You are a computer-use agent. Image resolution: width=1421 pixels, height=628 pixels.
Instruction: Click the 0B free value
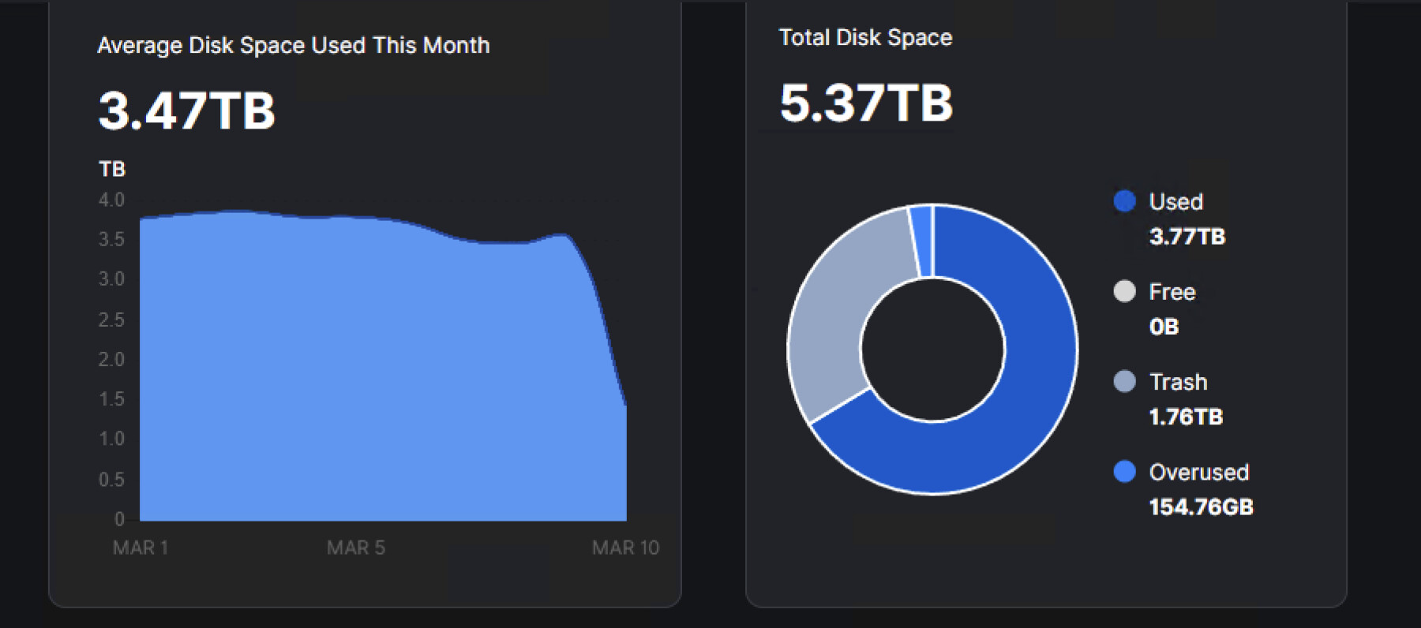pyautogui.click(x=1164, y=327)
